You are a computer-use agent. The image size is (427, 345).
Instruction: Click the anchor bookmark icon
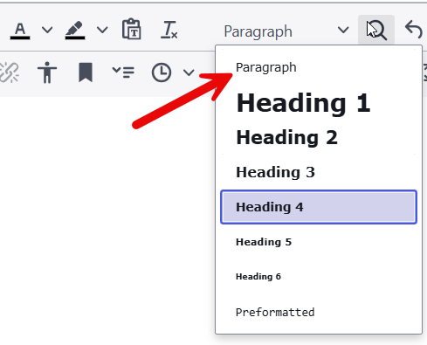86,72
